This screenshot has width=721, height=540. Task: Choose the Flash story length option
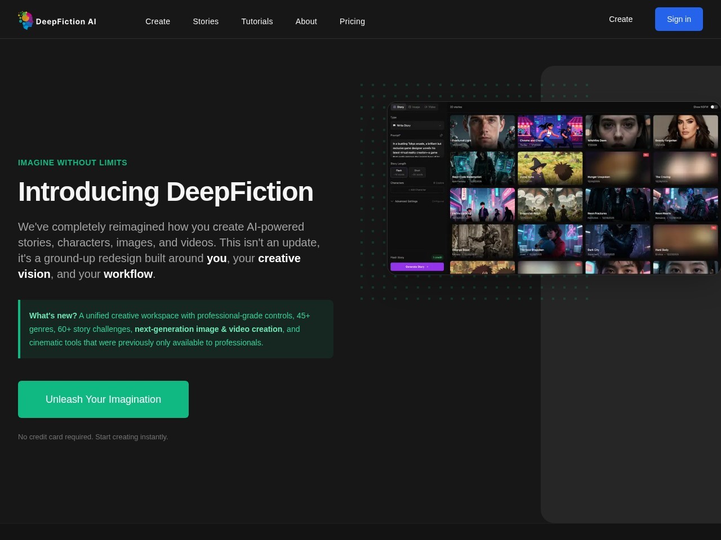click(x=399, y=172)
